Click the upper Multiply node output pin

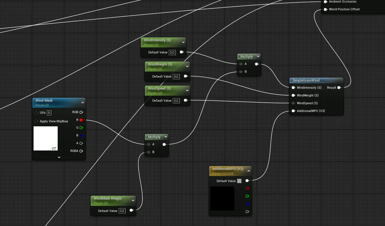tap(257, 64)
